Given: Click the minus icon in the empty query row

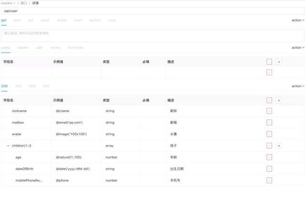Looking at the screenshot, I should pyautogui.click(x=269, y=72).
